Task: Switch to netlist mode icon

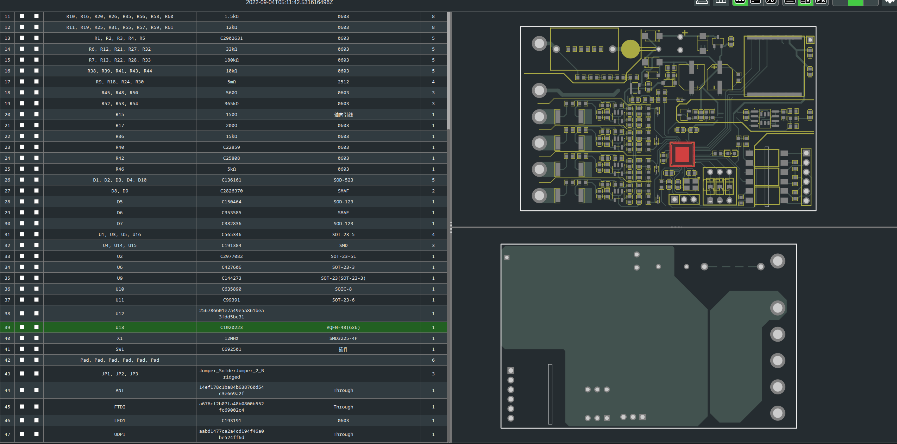Action: tap(771, 2)
